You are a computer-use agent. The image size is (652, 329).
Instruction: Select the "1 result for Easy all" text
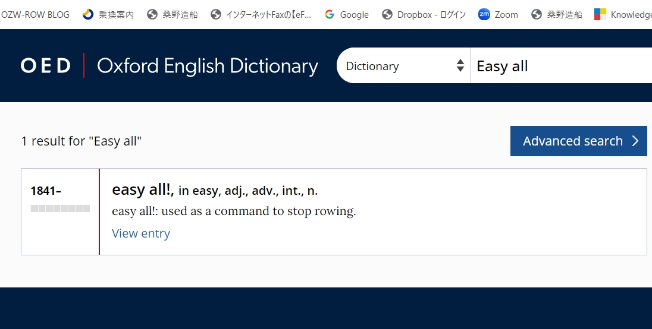[x=81, y=141]
